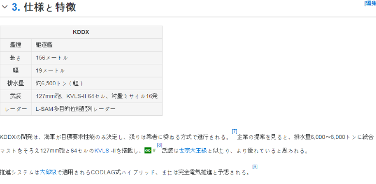Screen dimensions: 376x184
Task: Collapse the 仕様と特徴 section chevron
Action: (5, 7)
